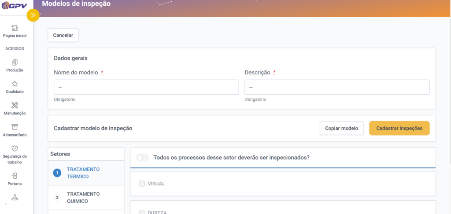The image size is (451, 214).
Task: Click the flask icon below Portaria
Action: point(15,197)
